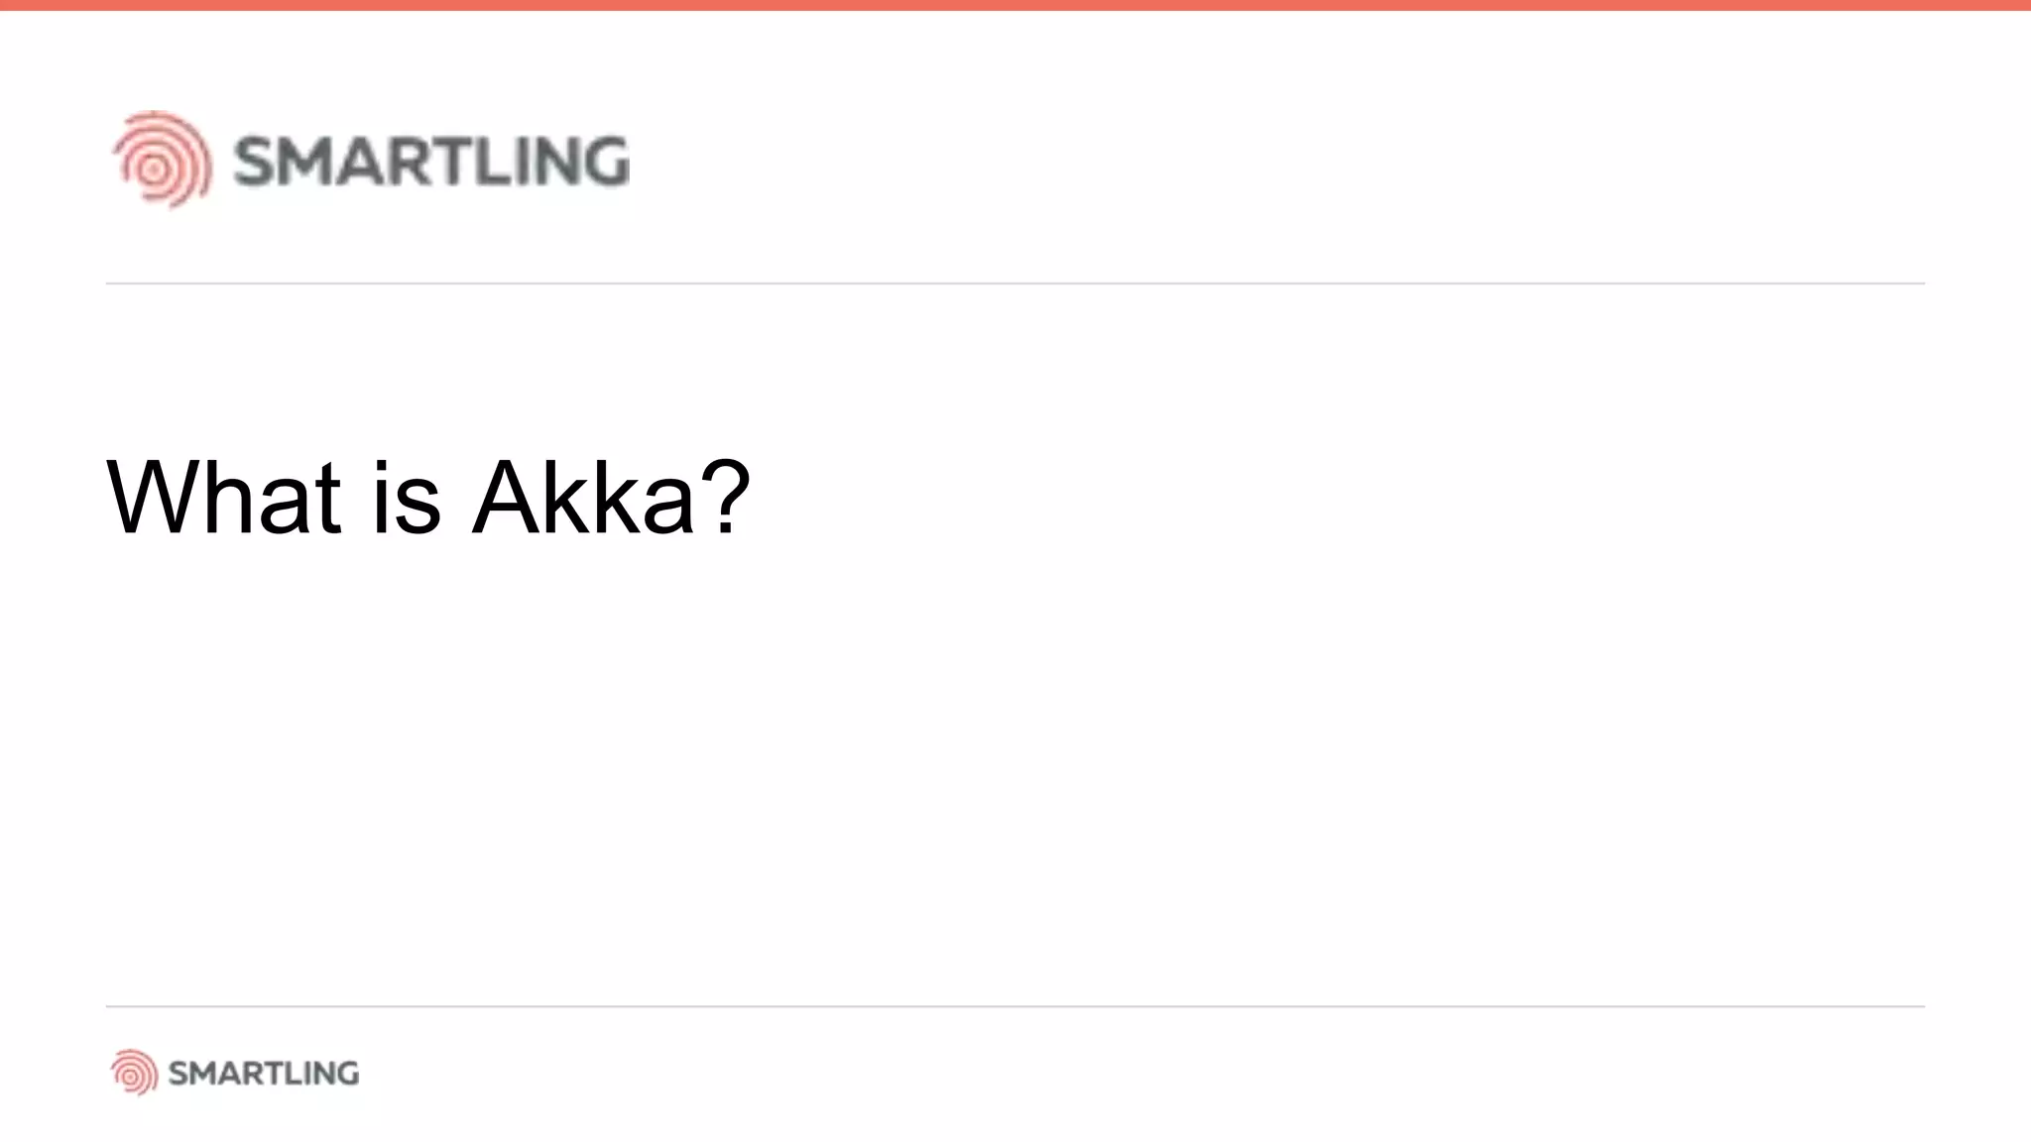
Task: Click the blank space right of header wordmark
Action: coord(1279,162)
